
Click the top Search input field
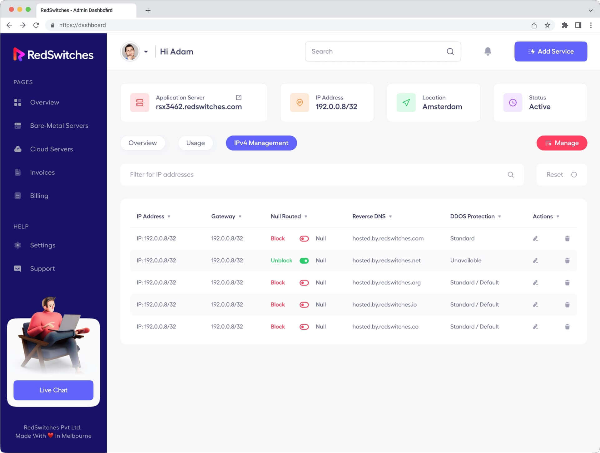383,51
